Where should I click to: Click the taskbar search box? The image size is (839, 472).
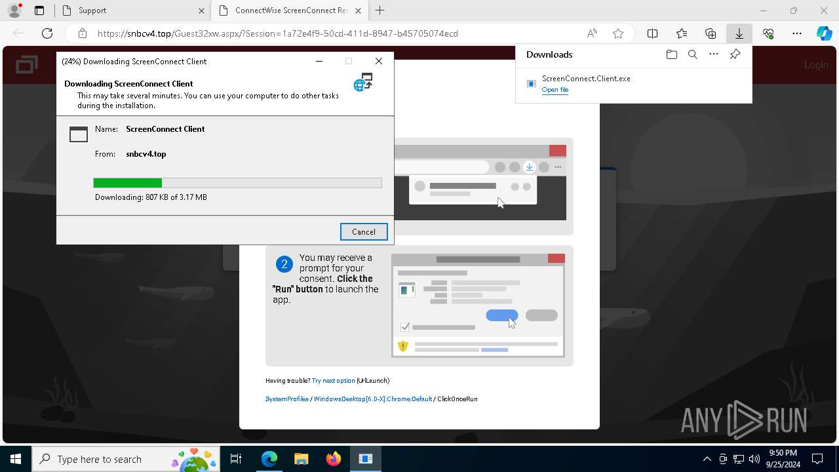pos(126,459)
